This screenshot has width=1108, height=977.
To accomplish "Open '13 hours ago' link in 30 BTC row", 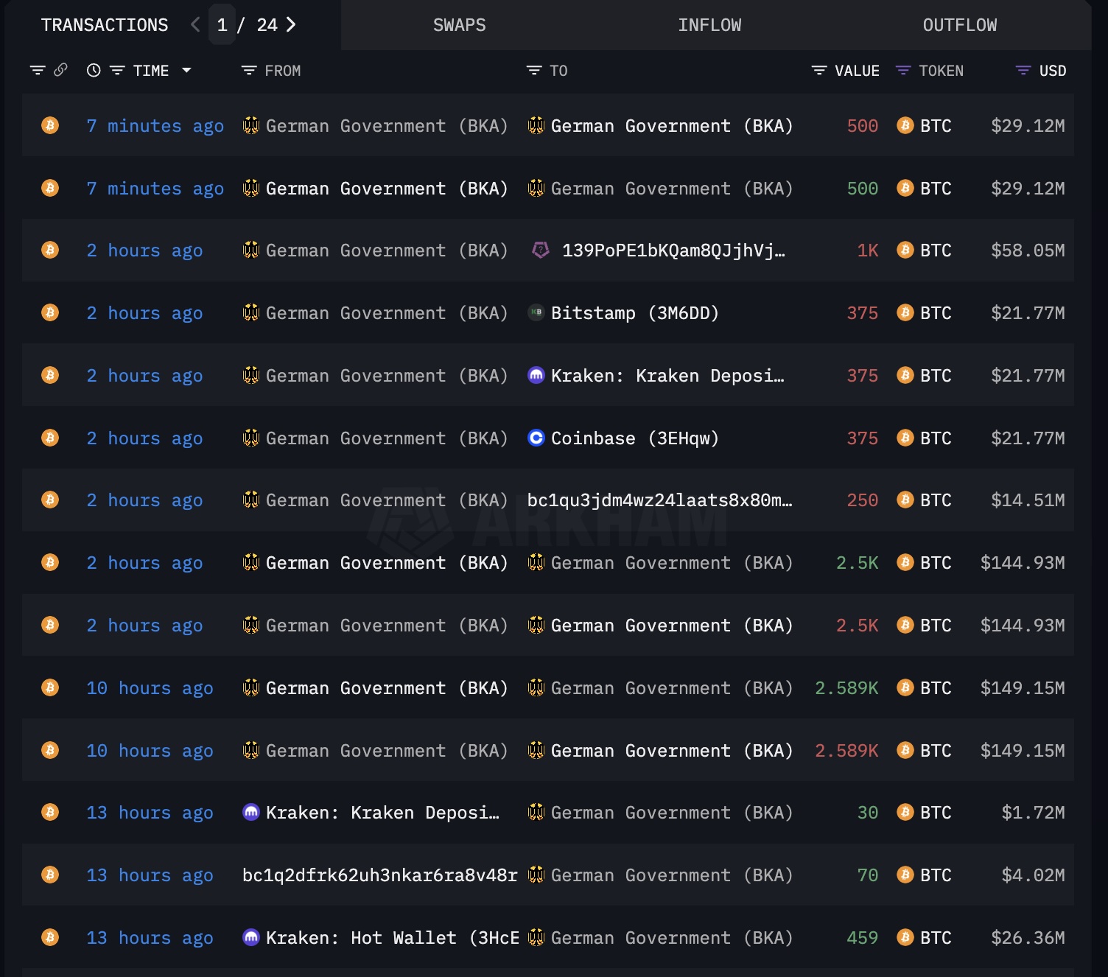I will [150, 813].
